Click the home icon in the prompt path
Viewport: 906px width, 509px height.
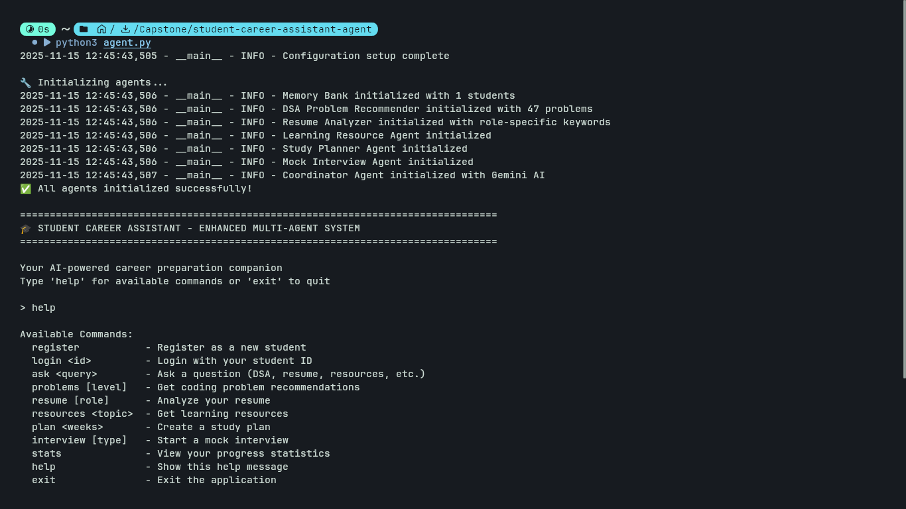101,29
